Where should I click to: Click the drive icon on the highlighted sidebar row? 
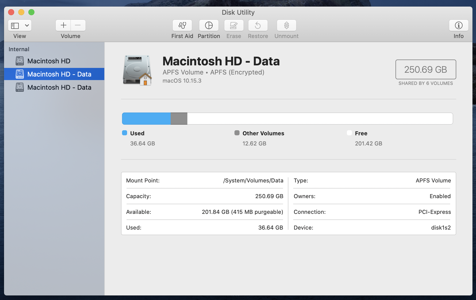20,74
